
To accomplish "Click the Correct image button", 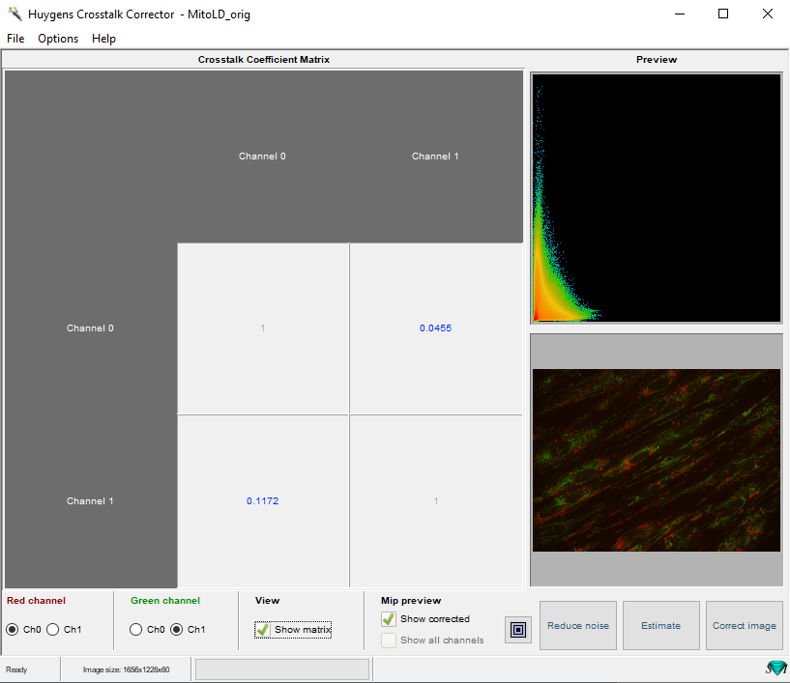I will click(744, 626).
